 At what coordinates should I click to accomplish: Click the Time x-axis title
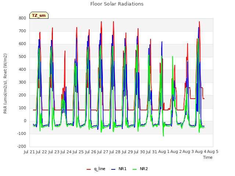208,157
